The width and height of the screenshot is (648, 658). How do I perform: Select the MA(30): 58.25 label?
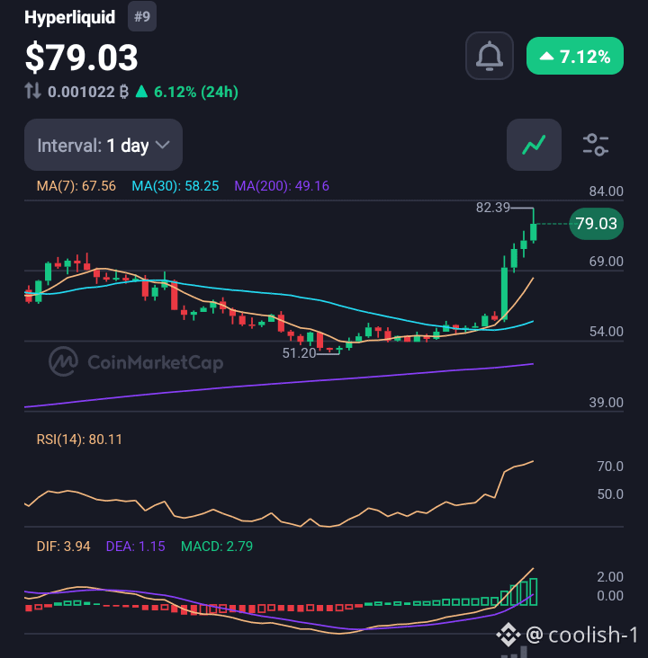click(x=175, y=186)
